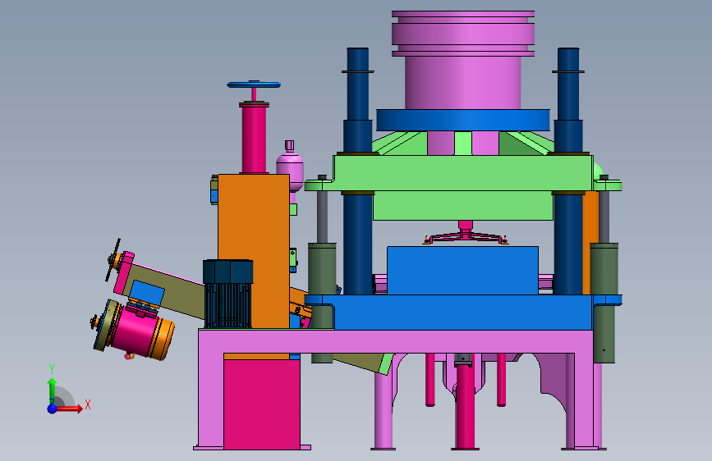Select the green upper crossbeam of the press
Image resolution: width=712 pixels, height=461 pixels.
462,173
